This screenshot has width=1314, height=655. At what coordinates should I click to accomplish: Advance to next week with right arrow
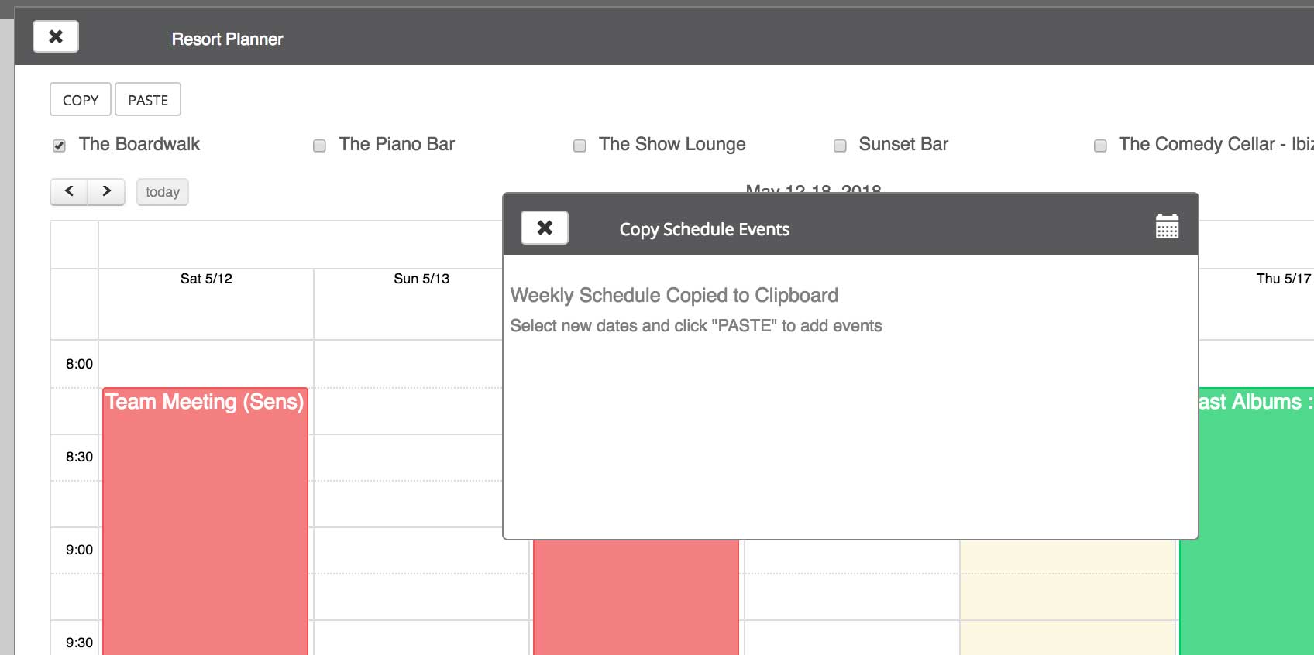[x=106, y=191]
